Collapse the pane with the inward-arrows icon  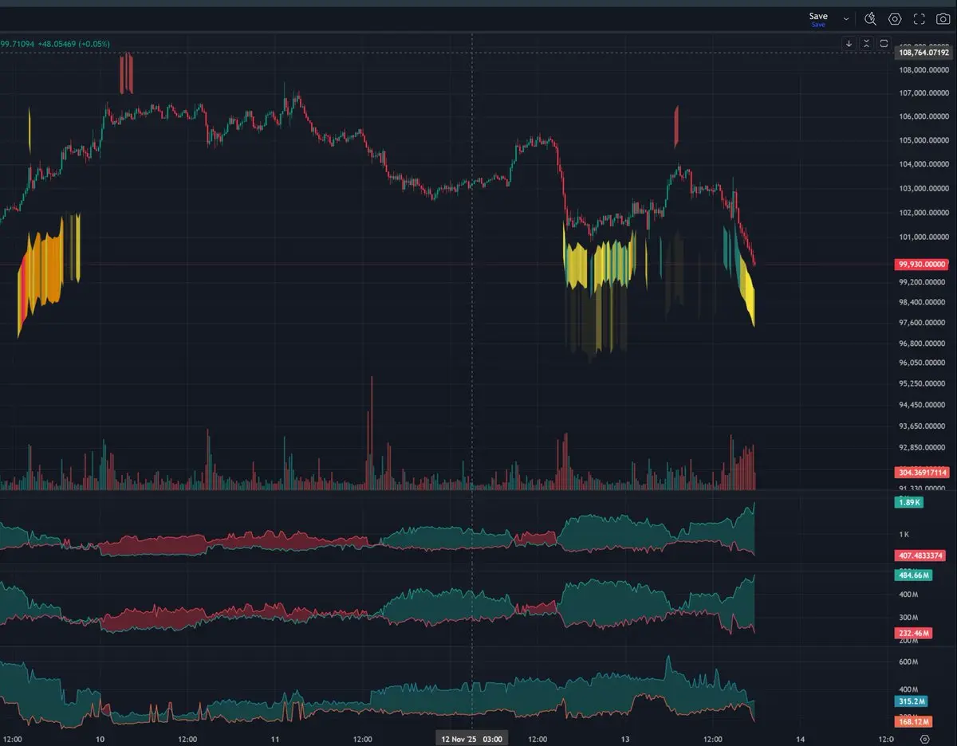point(867,44)
